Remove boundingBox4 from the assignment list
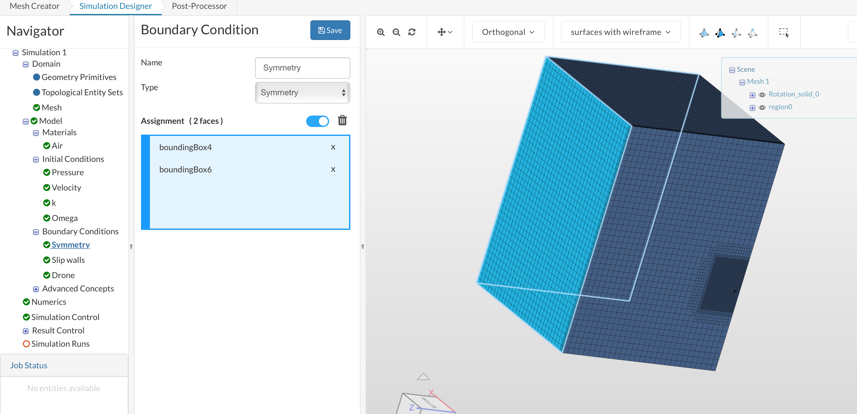The image size is (857, 414). [333, 147]
